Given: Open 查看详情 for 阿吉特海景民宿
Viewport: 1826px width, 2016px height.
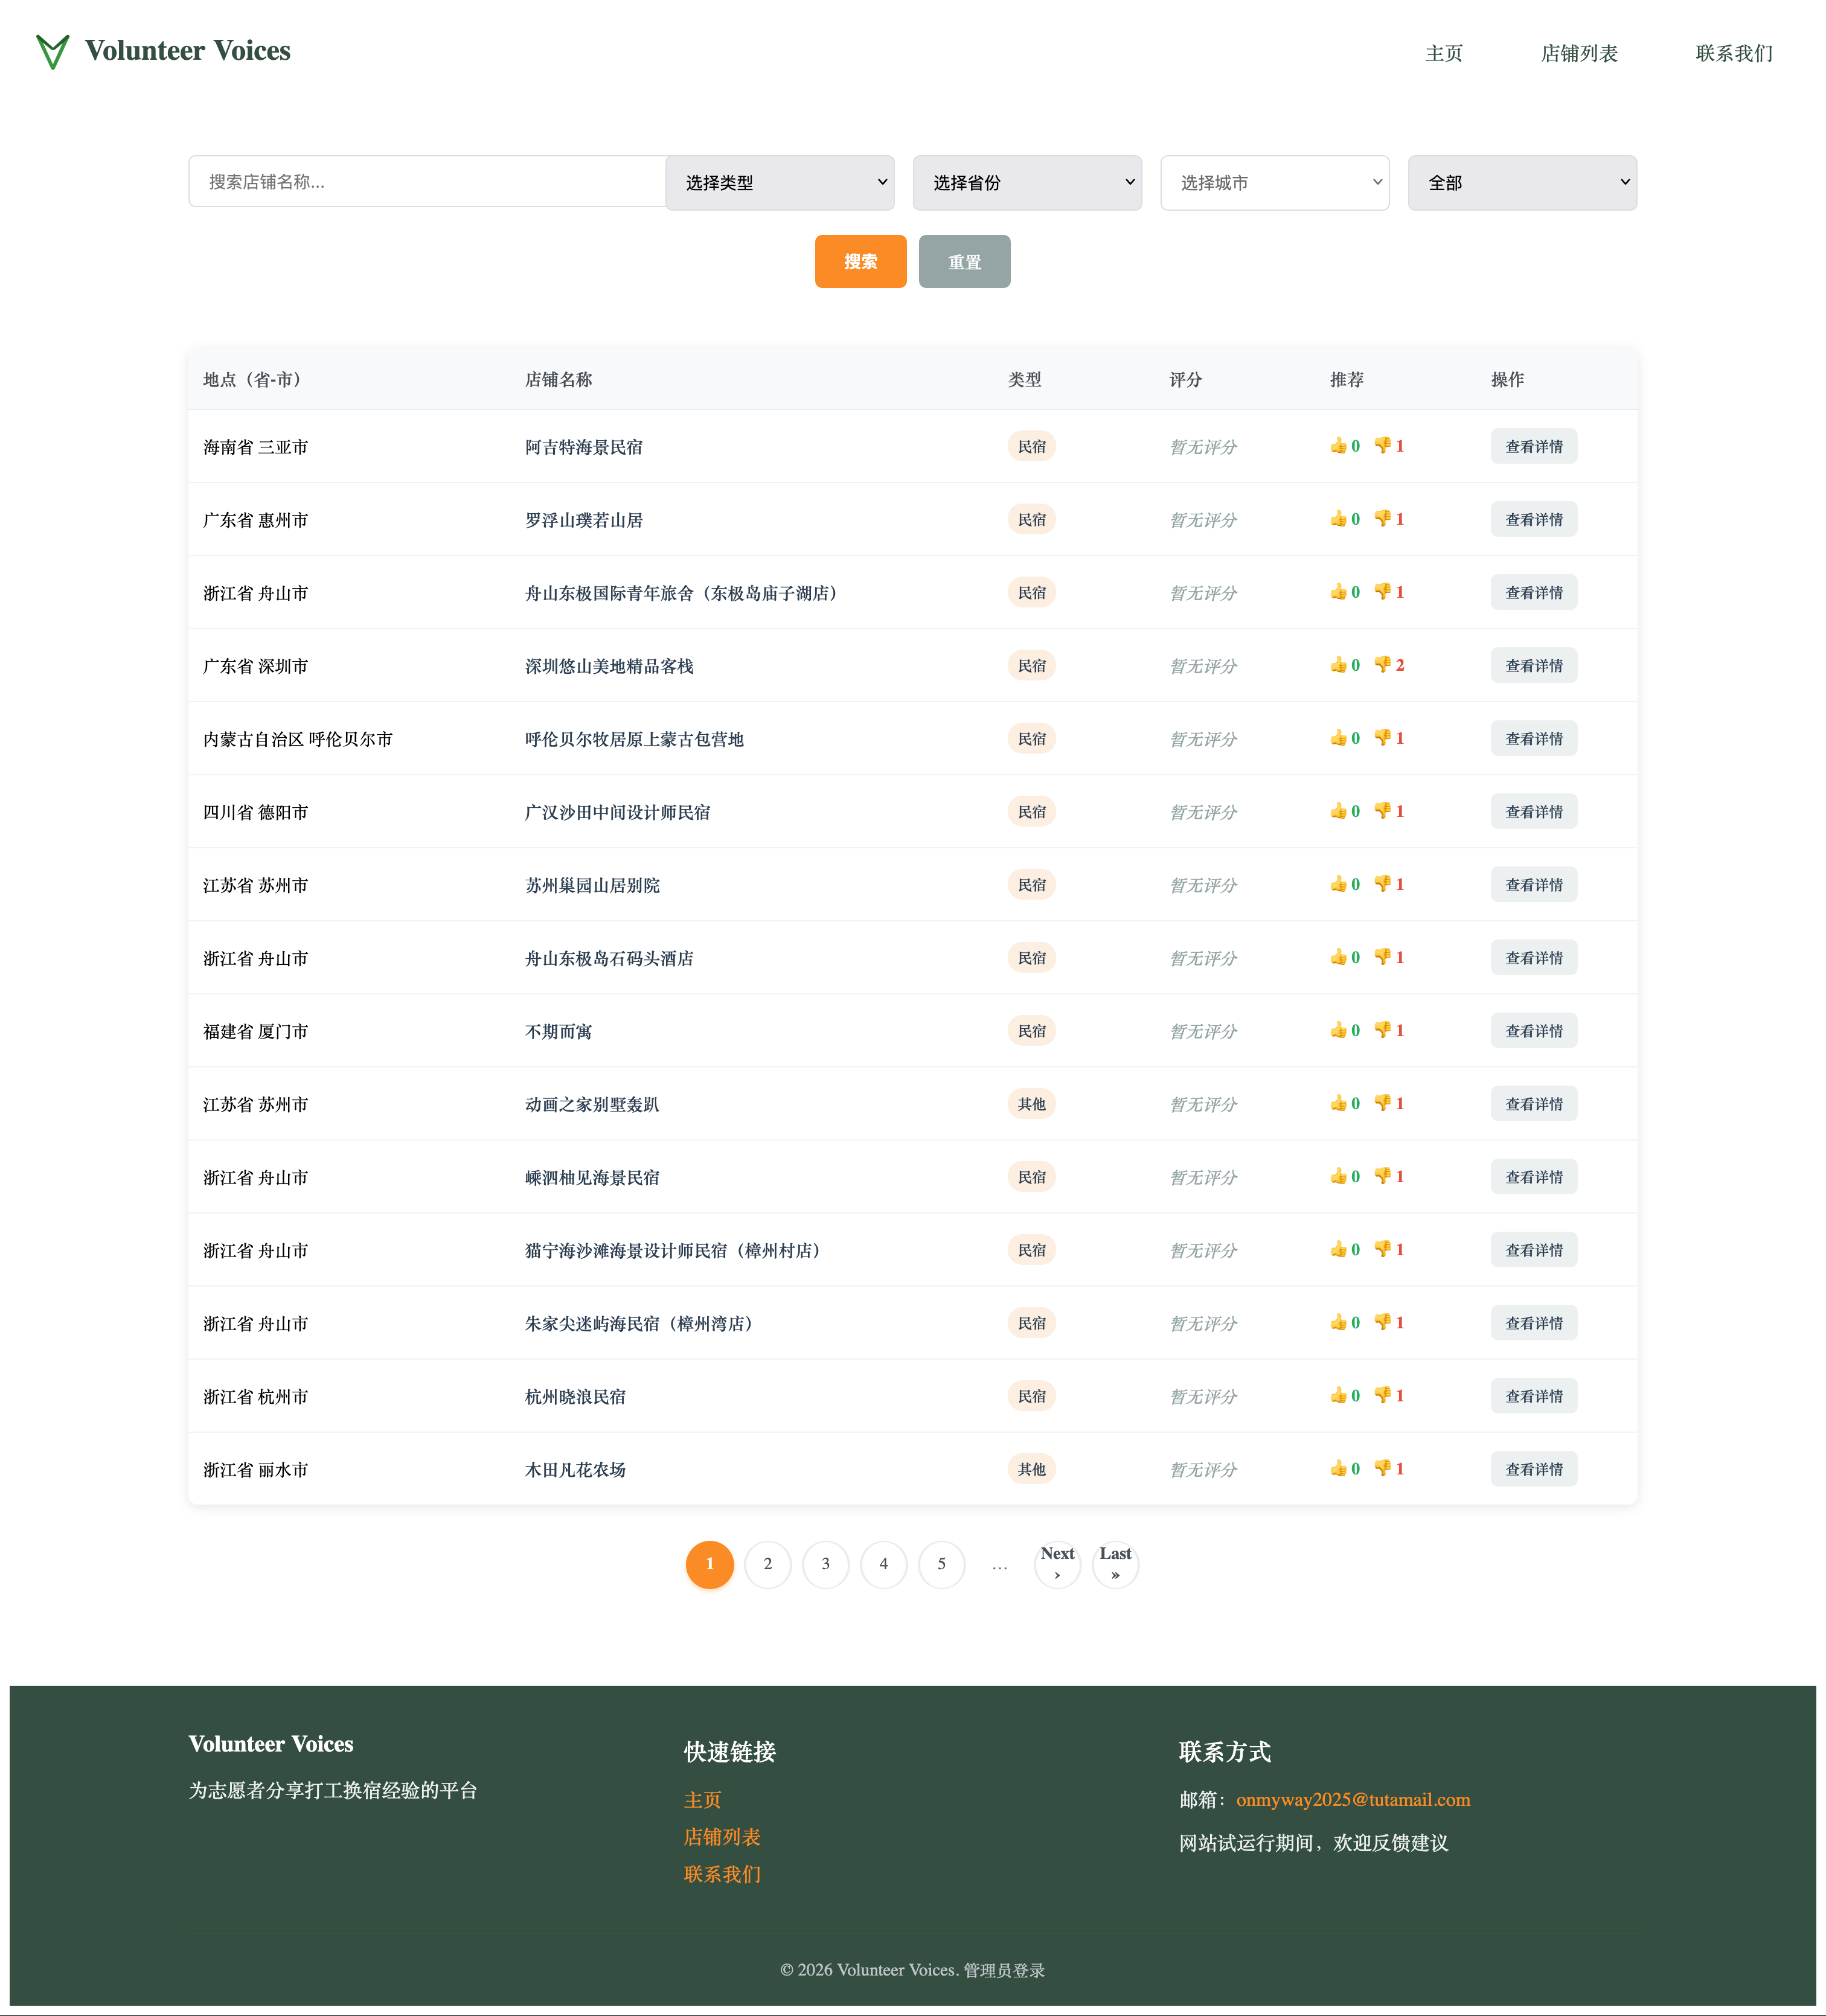Looking at the screenshot, I should point(1534,446).
